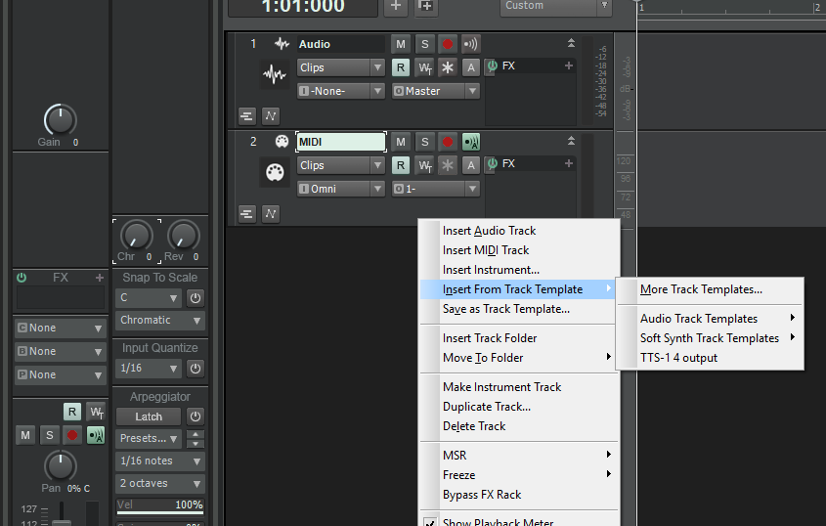Click the Audio track's waveform icon
Image resolution: width=826 pixels, height=526 pixels.
(274, 75)
